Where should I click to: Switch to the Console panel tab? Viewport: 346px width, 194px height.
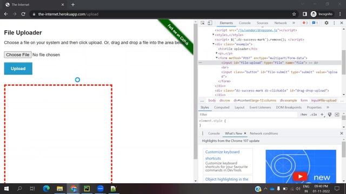245,23
